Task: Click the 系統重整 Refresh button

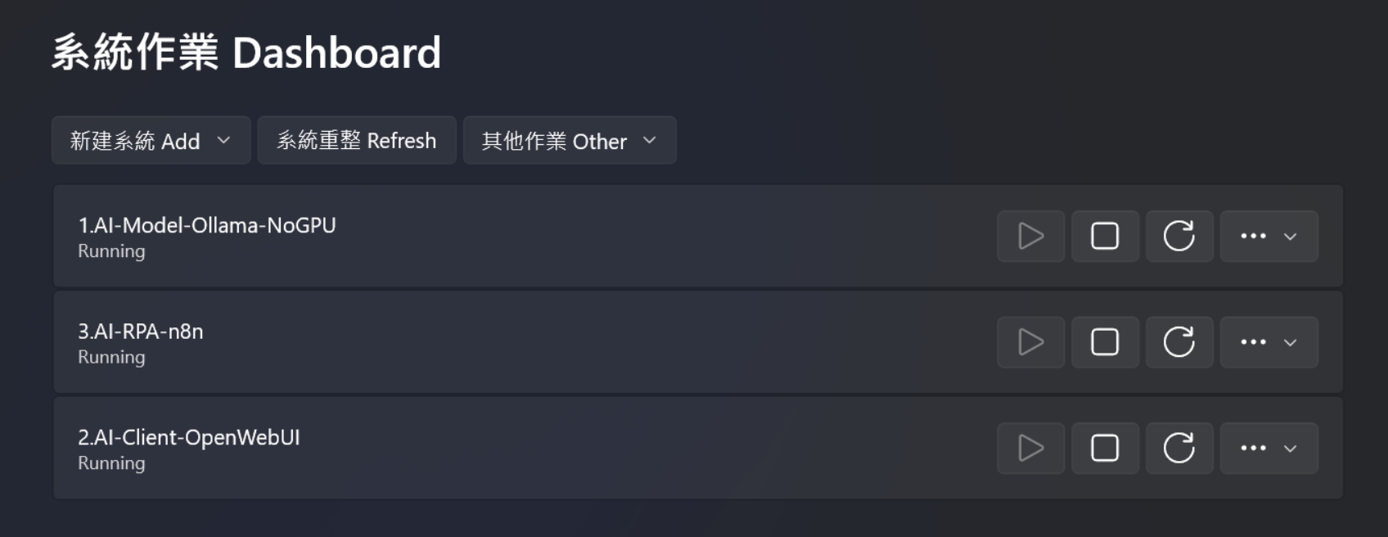Action: coord(357,141)
